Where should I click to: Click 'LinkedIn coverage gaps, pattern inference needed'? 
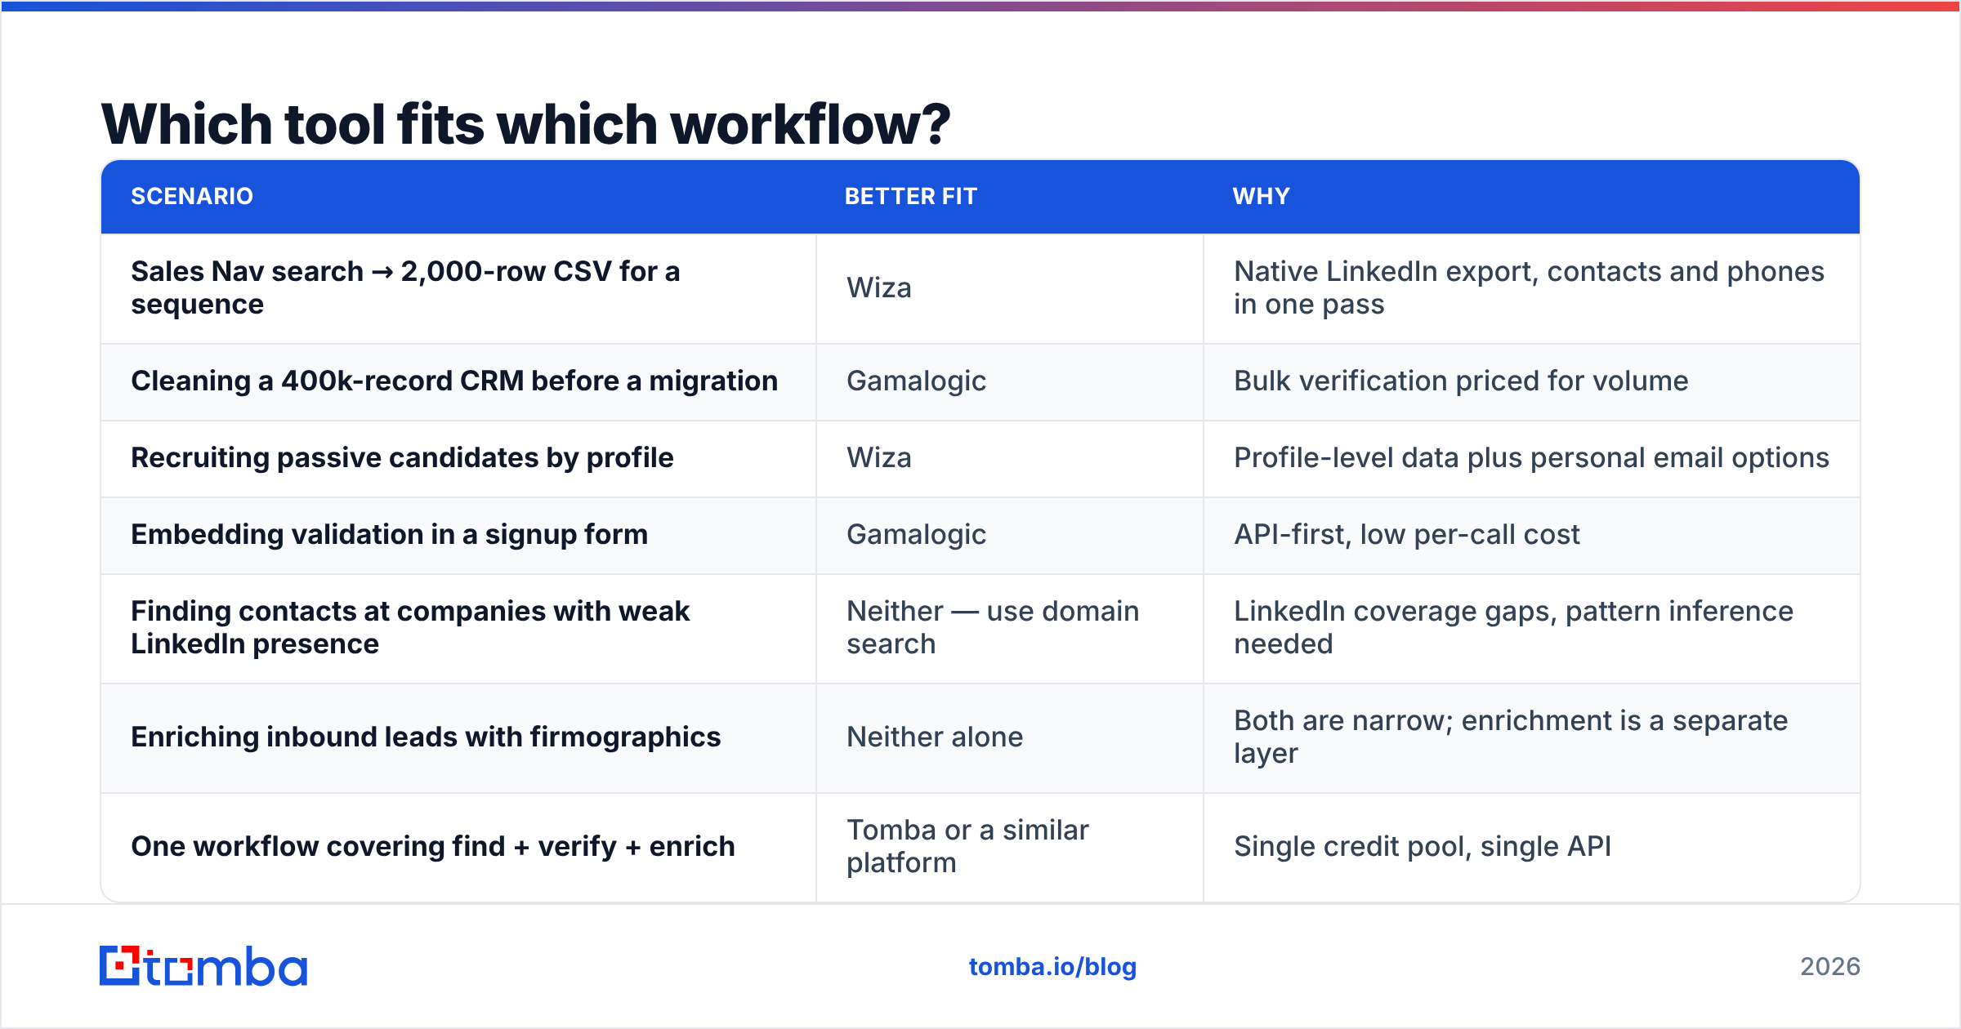point(1513,627)
